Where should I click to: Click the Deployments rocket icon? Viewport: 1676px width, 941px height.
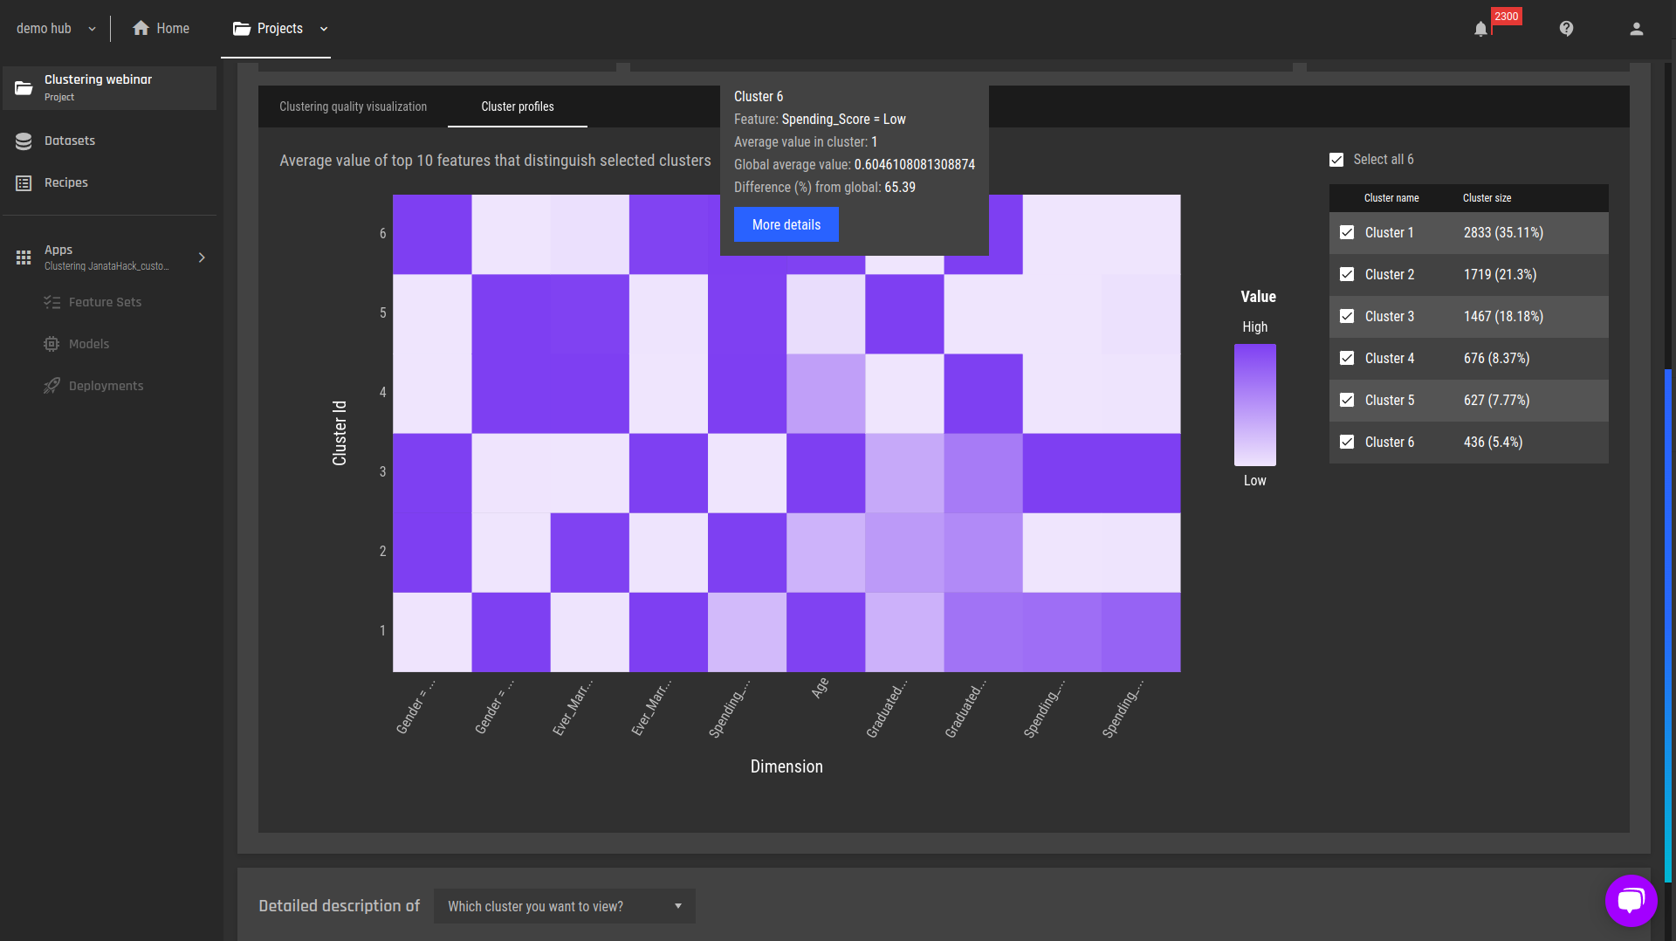[x=52, y=386]
